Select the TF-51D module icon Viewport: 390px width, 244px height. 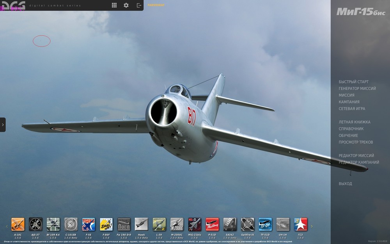click(265, 224)
